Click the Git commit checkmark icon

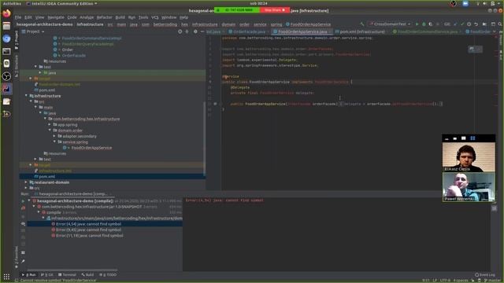(x=462, y=24)
